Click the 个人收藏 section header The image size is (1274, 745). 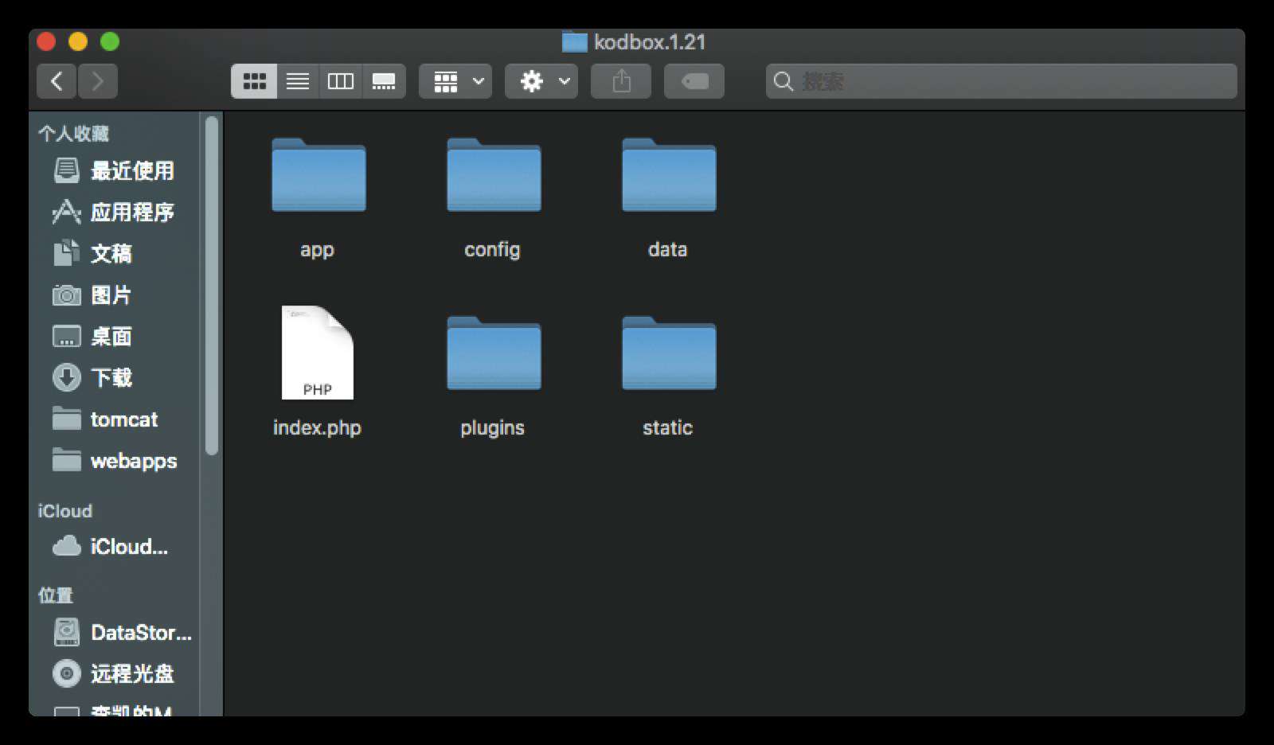pos(73,134)
